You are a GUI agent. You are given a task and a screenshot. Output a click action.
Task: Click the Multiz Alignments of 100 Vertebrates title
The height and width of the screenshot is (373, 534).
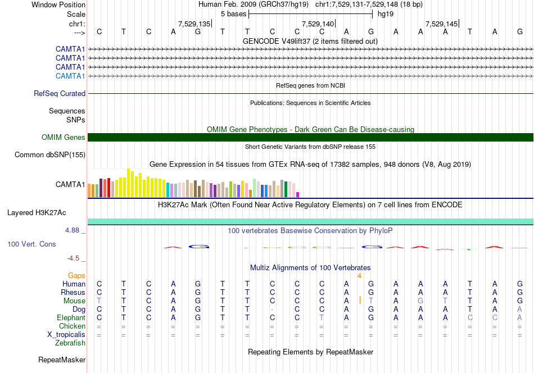pos(310,268)
